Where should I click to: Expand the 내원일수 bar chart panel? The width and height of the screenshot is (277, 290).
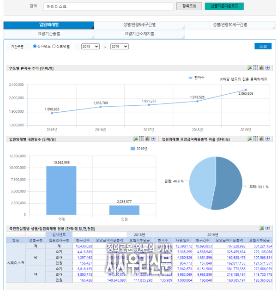(x=153, y=139)
